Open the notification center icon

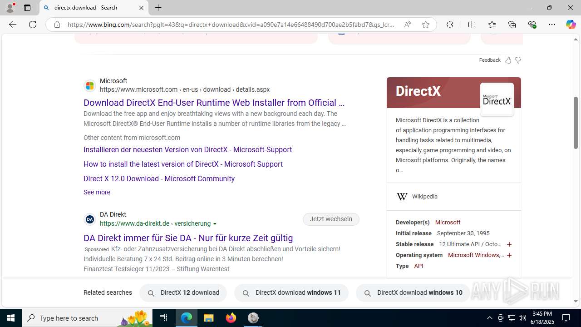[566, 318]
